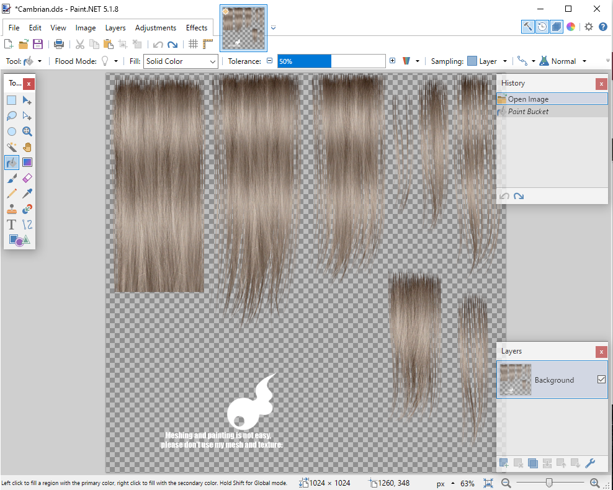Select the Text tool
This screenshot has height=490, width=613.
coord(12,225)
